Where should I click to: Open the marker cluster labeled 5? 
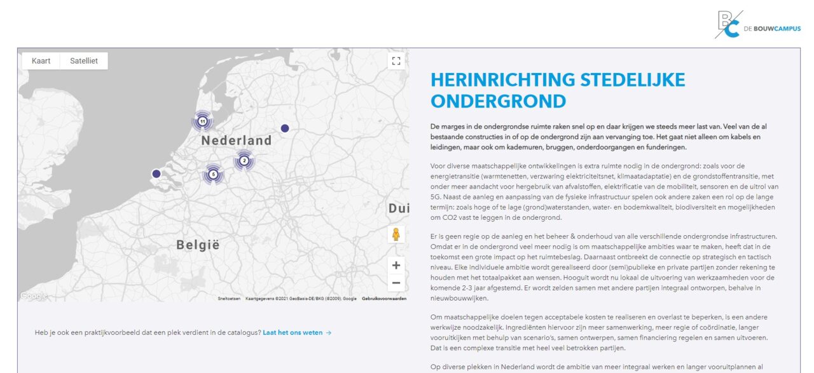point(213,174)
